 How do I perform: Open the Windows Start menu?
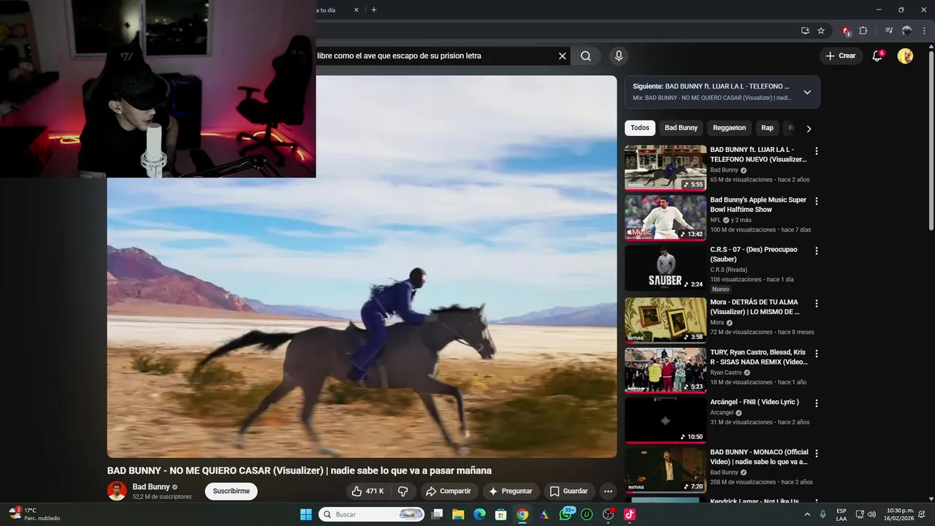[x=305, y=514]
